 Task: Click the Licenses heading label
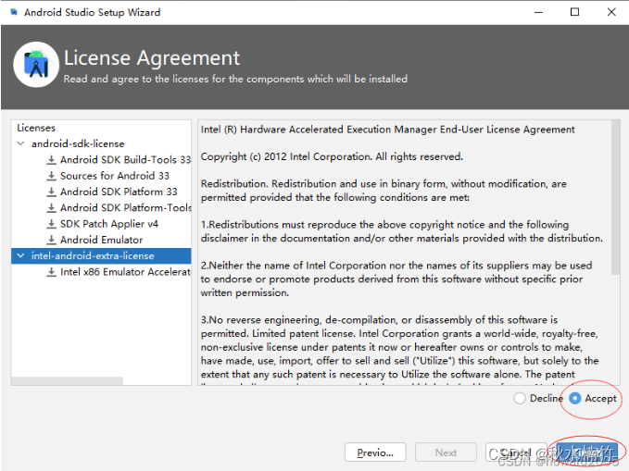[x=36, y=128]
